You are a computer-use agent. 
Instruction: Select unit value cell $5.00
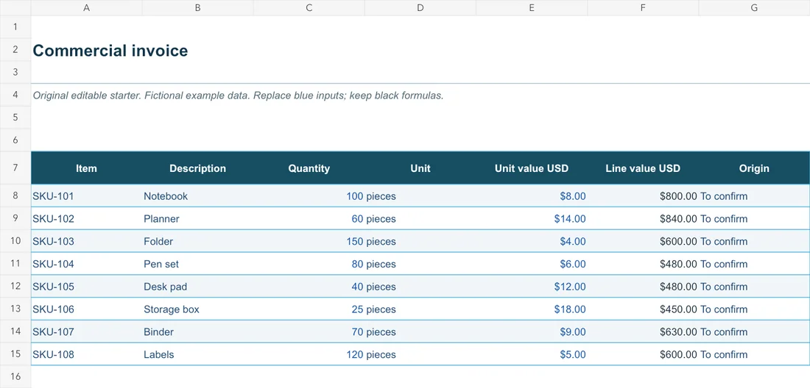(x=532, y=354)
